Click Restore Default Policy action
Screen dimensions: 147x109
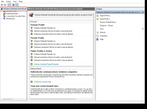[x=108, y=22]
